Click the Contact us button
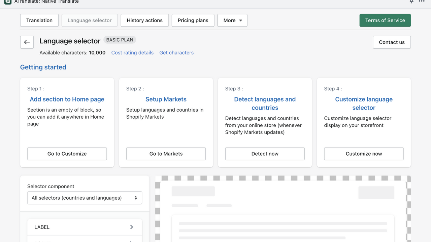Image resolution: width=431 pixels, height=242 pixels. click(x=391, y=42)
